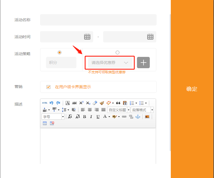The image size is (214, 178).
Task: Open the 字号 font size dropdown
Action: 53,117
